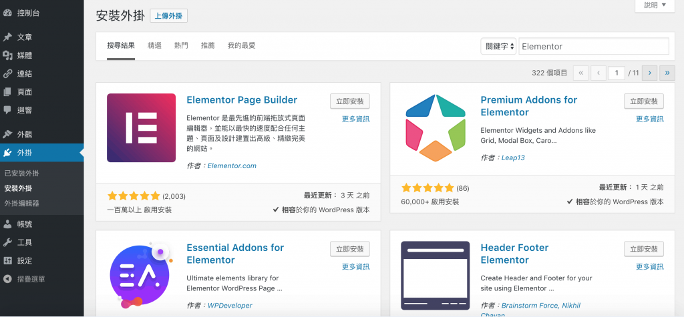Viewport: 684px width, 317px height.
Task: Click the Header Footer Elementor thumbnail
Action: point(435,275)
